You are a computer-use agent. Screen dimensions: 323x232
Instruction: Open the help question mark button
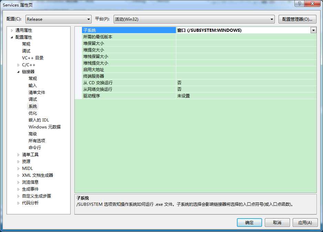(x=300, y=3)
